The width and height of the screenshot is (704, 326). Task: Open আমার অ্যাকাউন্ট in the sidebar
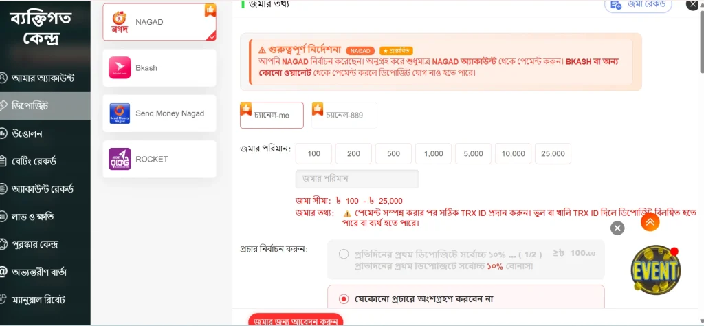click(x=45, y=78)
